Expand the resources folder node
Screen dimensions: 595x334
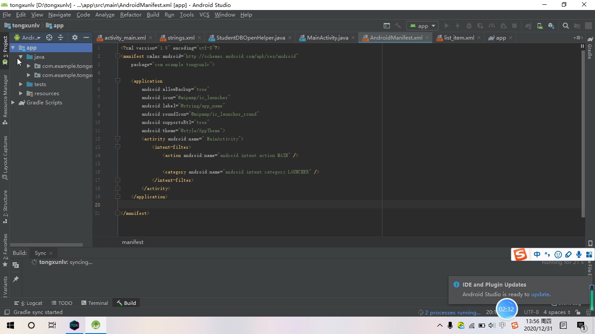[x=20, y=93]
